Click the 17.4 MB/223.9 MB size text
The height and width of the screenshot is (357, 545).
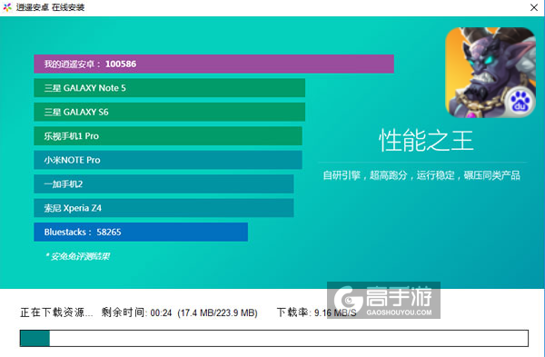click(x=218, y=312)
